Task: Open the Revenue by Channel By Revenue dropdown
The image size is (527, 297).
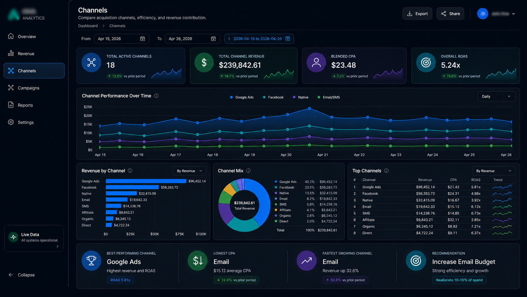Action: (190, 171)
